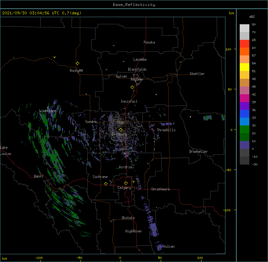The height and width of the screenshot is (262, 268).
Task: Click the Lacombe city label
Action: pos(140,59)
